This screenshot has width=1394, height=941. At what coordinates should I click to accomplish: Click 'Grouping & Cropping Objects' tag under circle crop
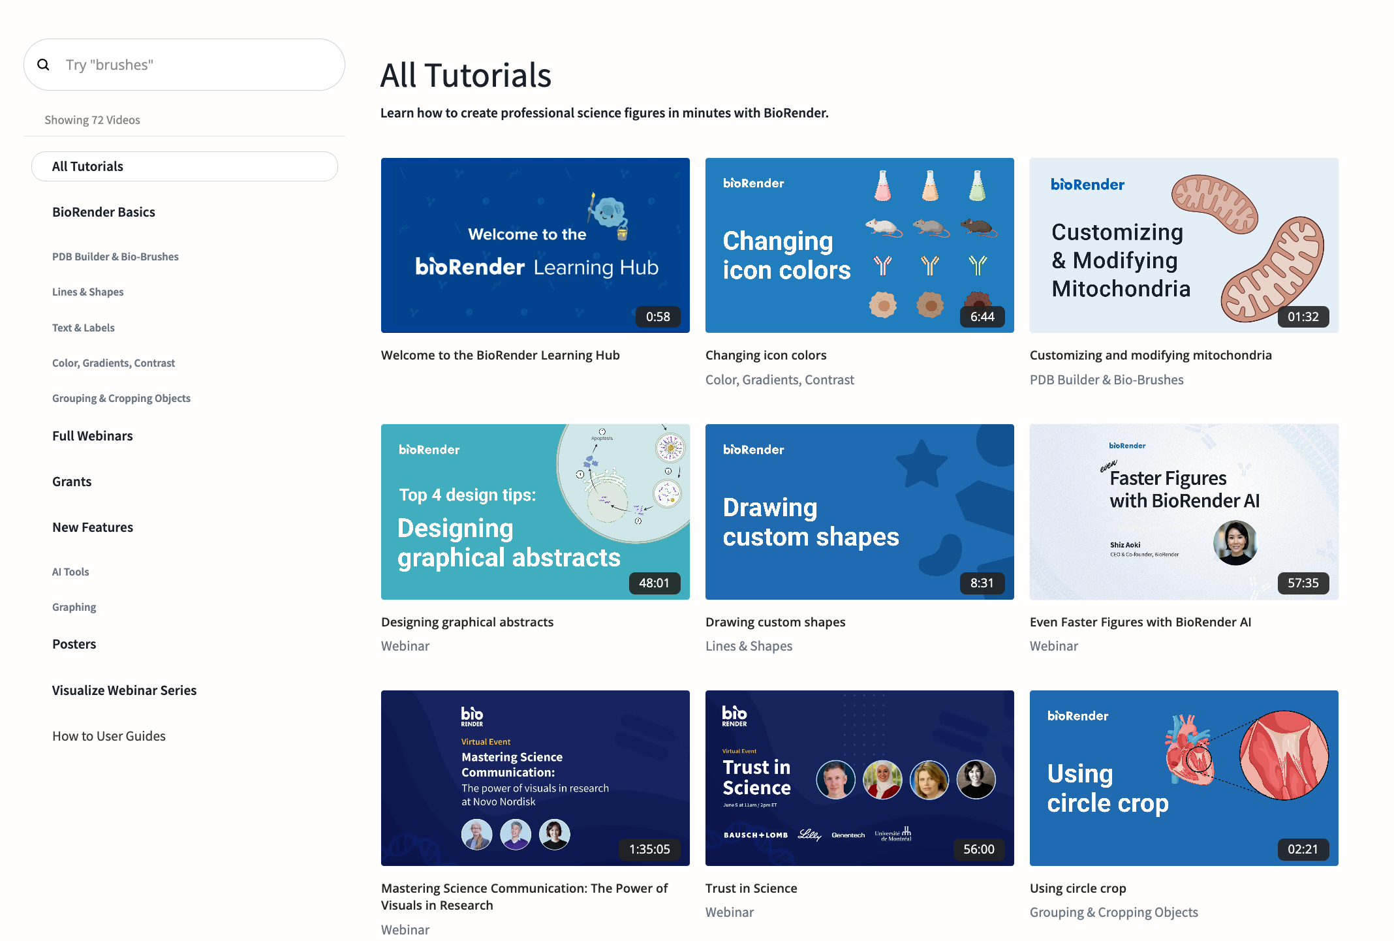(1114, 912)
